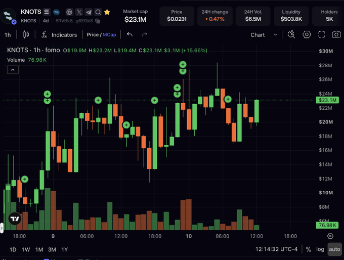Click the Holders 5K card

328,16
